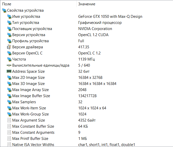The height and width of the screenshot is (147, 173).
Task: Click icon beside Max 3D Image Size
Action: pos(9,84)
